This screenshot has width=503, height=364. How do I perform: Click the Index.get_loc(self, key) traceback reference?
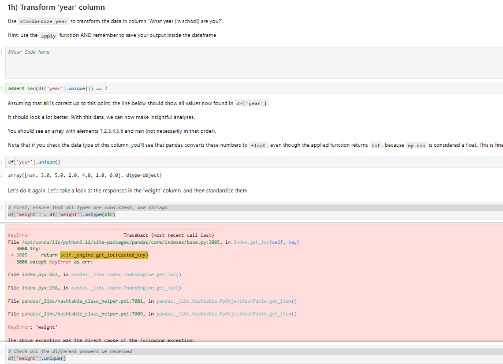(x=266, y=242)
